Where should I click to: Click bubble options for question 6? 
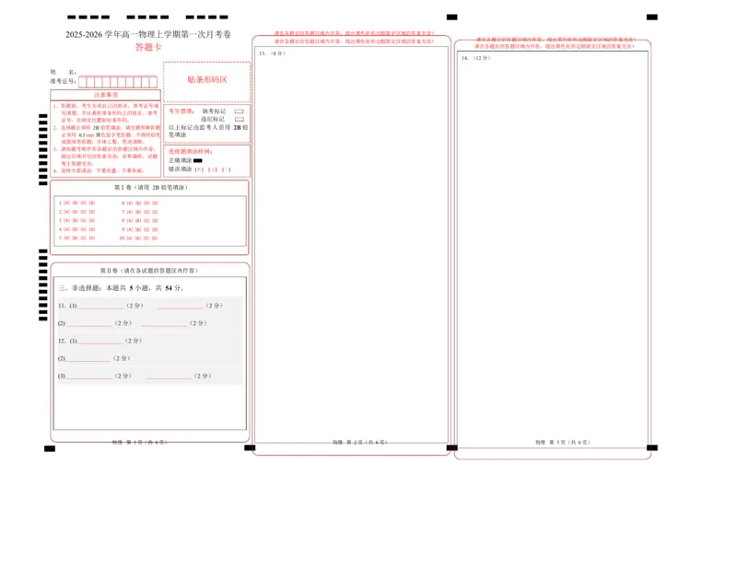pos(137,203)
